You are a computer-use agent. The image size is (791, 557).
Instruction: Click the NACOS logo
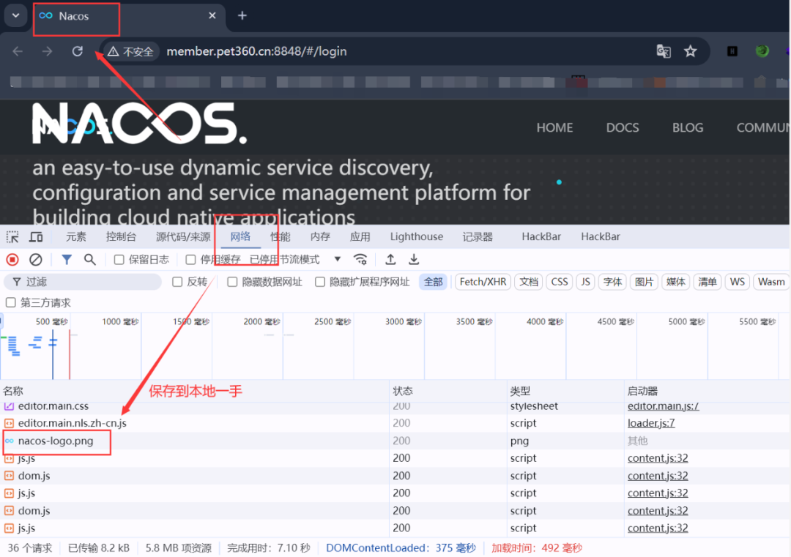tap(139, 124)
